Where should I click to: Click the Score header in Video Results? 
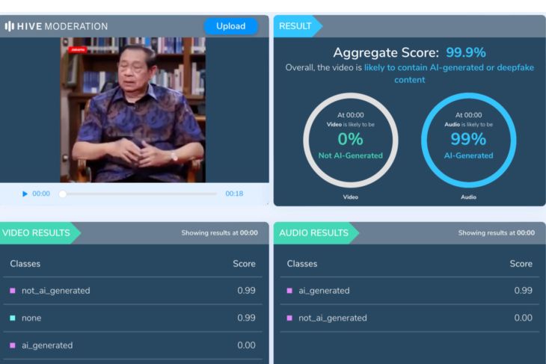[x=244, y=264]
